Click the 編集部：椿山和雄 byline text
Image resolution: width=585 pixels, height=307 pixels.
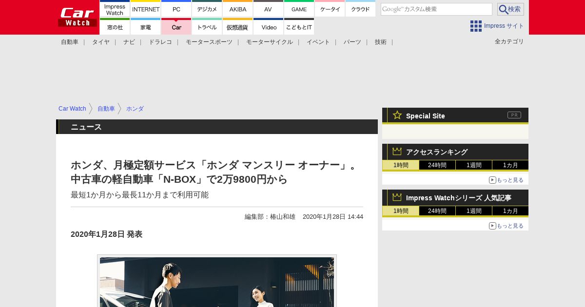pyautogui.click(x=270, y=217)
